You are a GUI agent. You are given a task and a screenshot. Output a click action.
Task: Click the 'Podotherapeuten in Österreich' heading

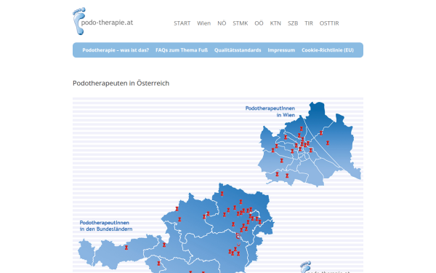(121, 83)
